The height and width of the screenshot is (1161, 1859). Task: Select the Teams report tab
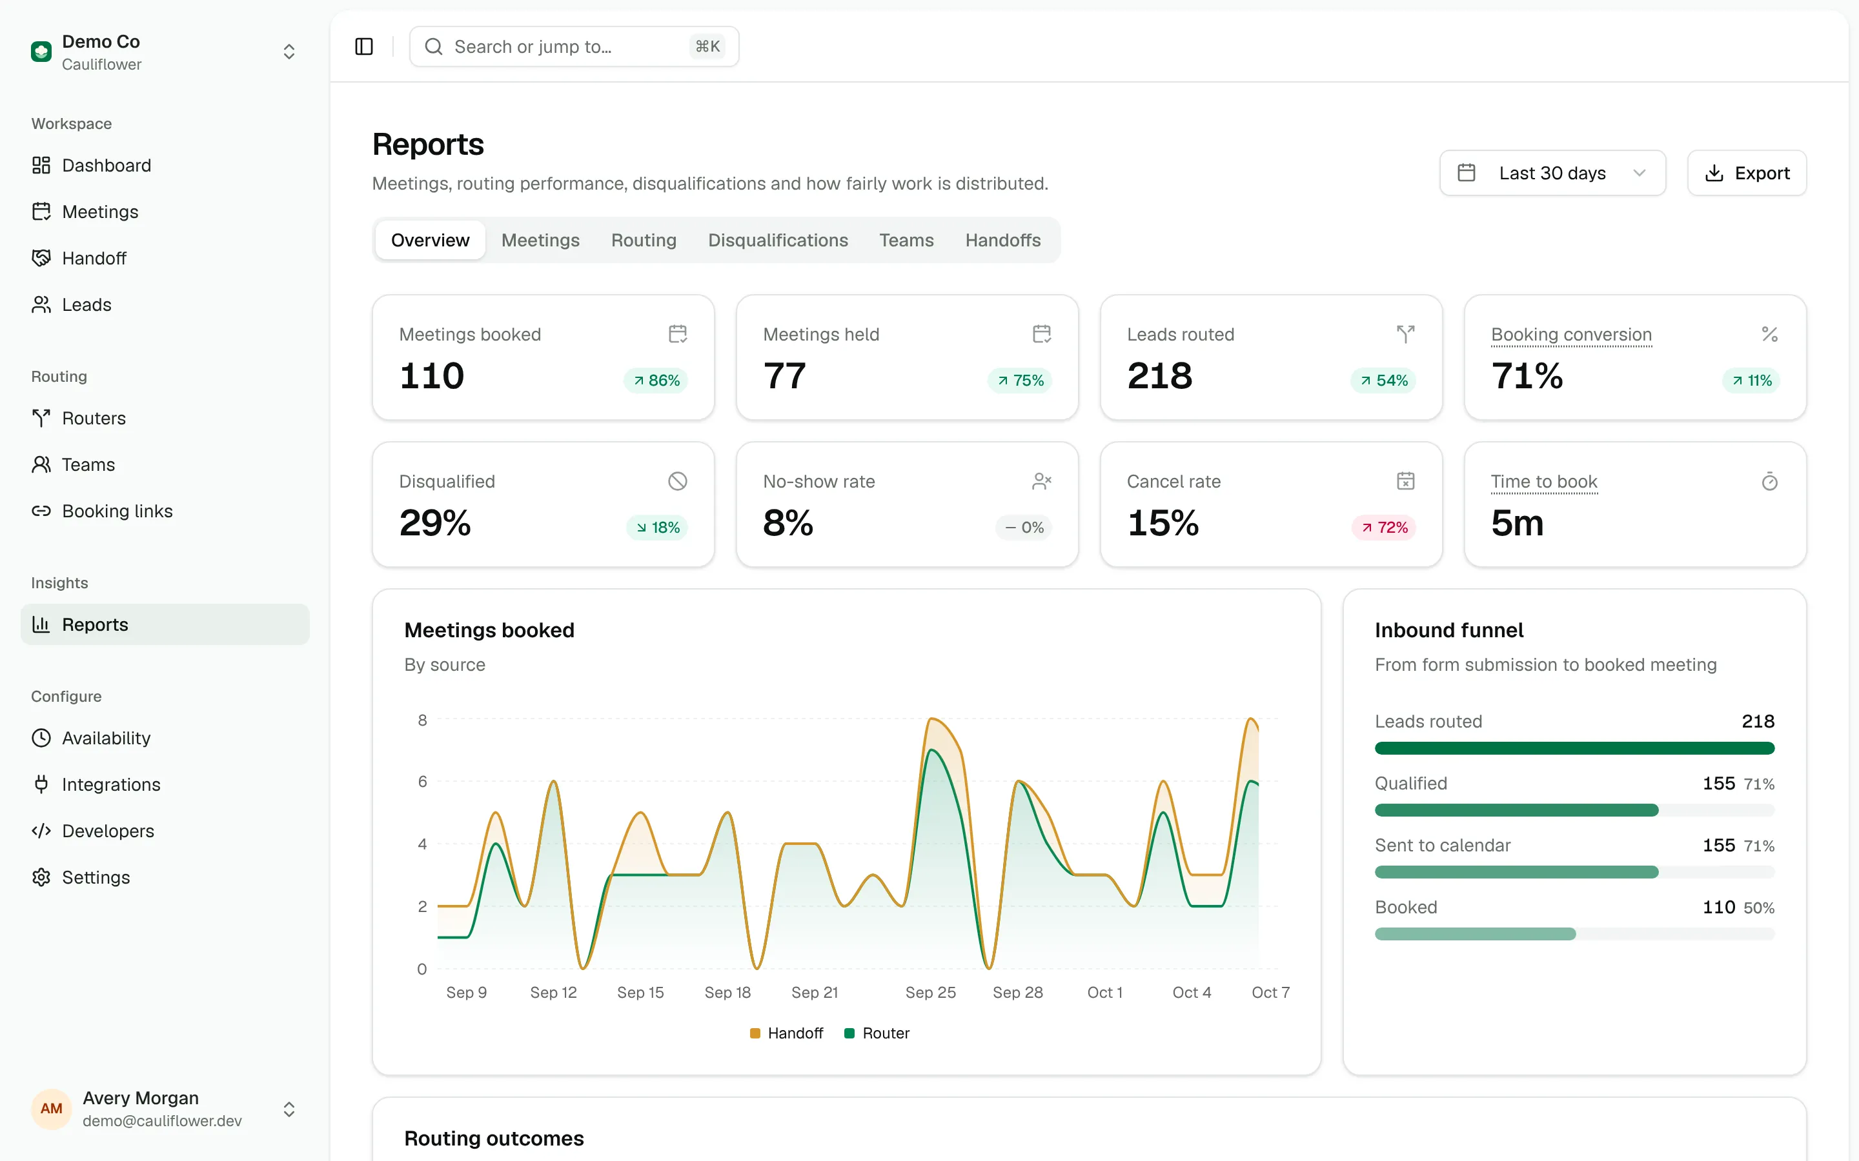click(906, 241)
